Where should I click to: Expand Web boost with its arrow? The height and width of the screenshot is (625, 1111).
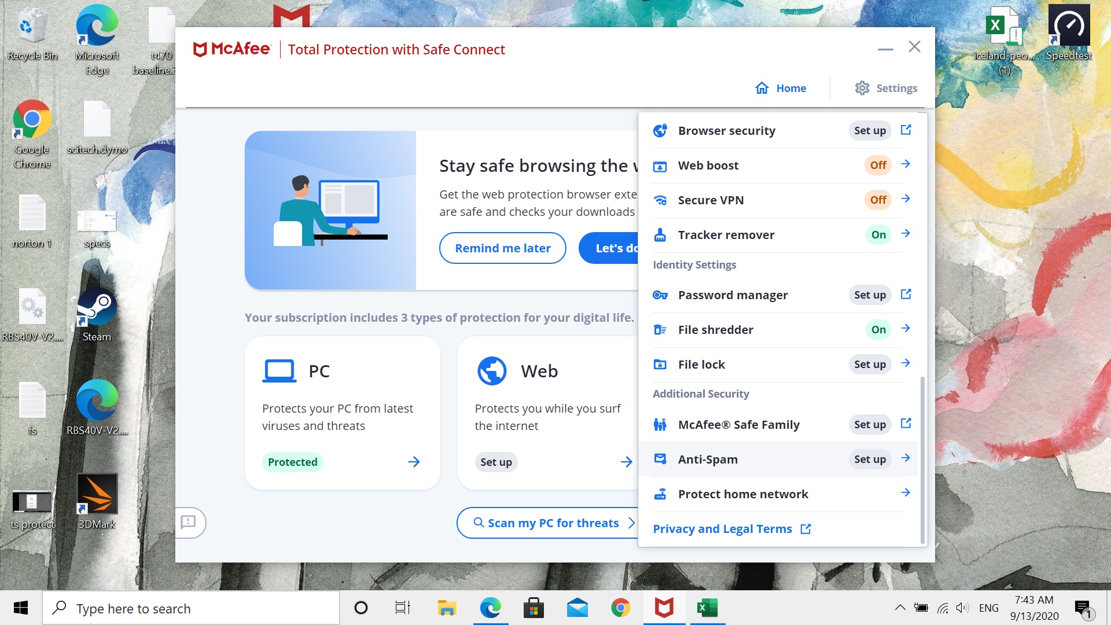(x=906, y=164)
